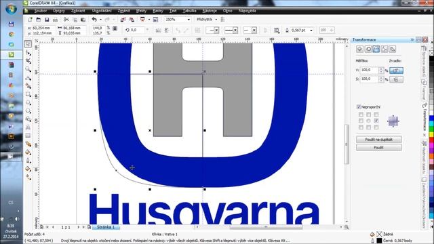Select the Interactive fill tool

click(28, 177)
